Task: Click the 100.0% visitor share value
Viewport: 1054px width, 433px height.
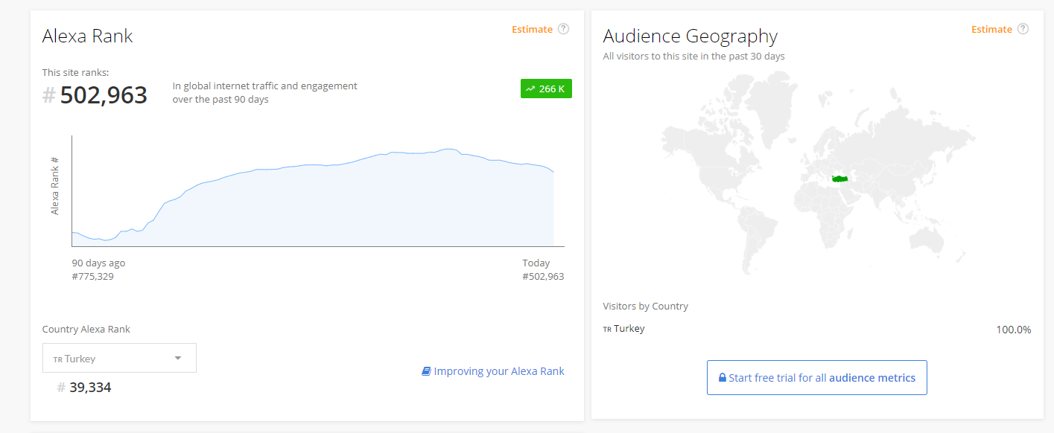Action: tap(1013, 330)
